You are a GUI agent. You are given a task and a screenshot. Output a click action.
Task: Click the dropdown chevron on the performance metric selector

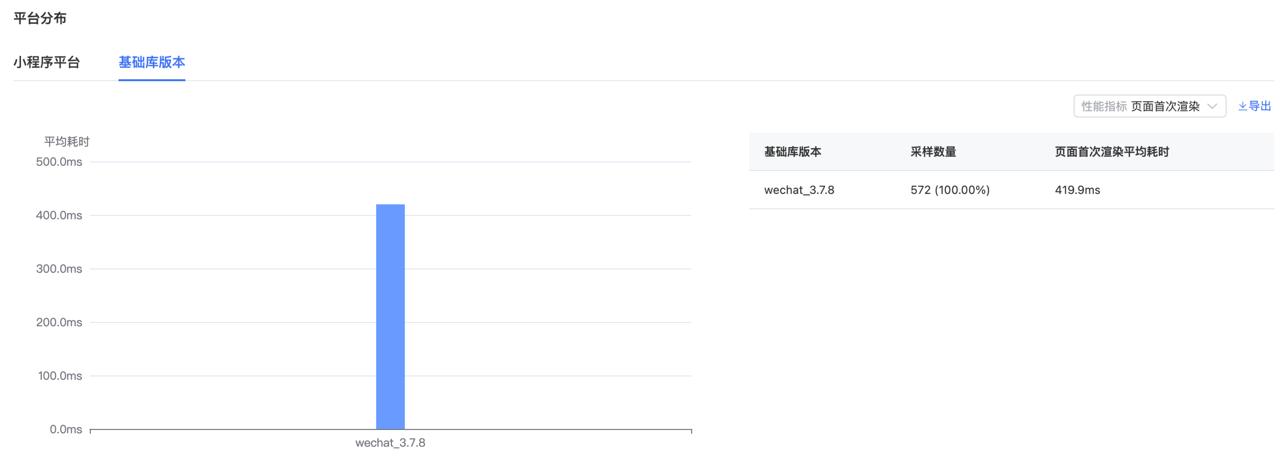pyautogui.click(x=1212, y=106)
